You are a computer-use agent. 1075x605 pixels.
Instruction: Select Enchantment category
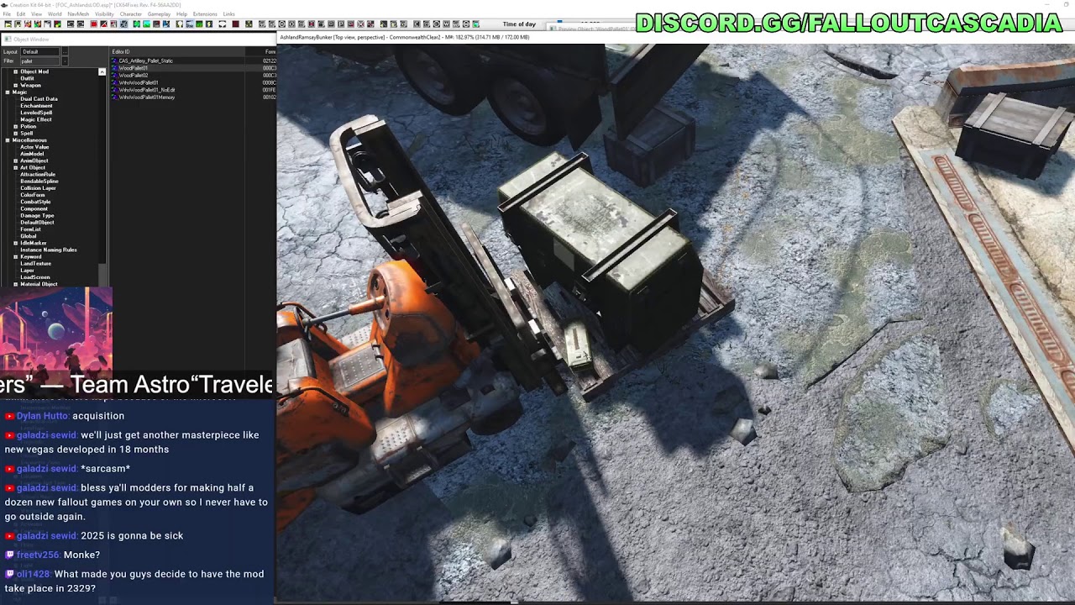pos(36,106)
